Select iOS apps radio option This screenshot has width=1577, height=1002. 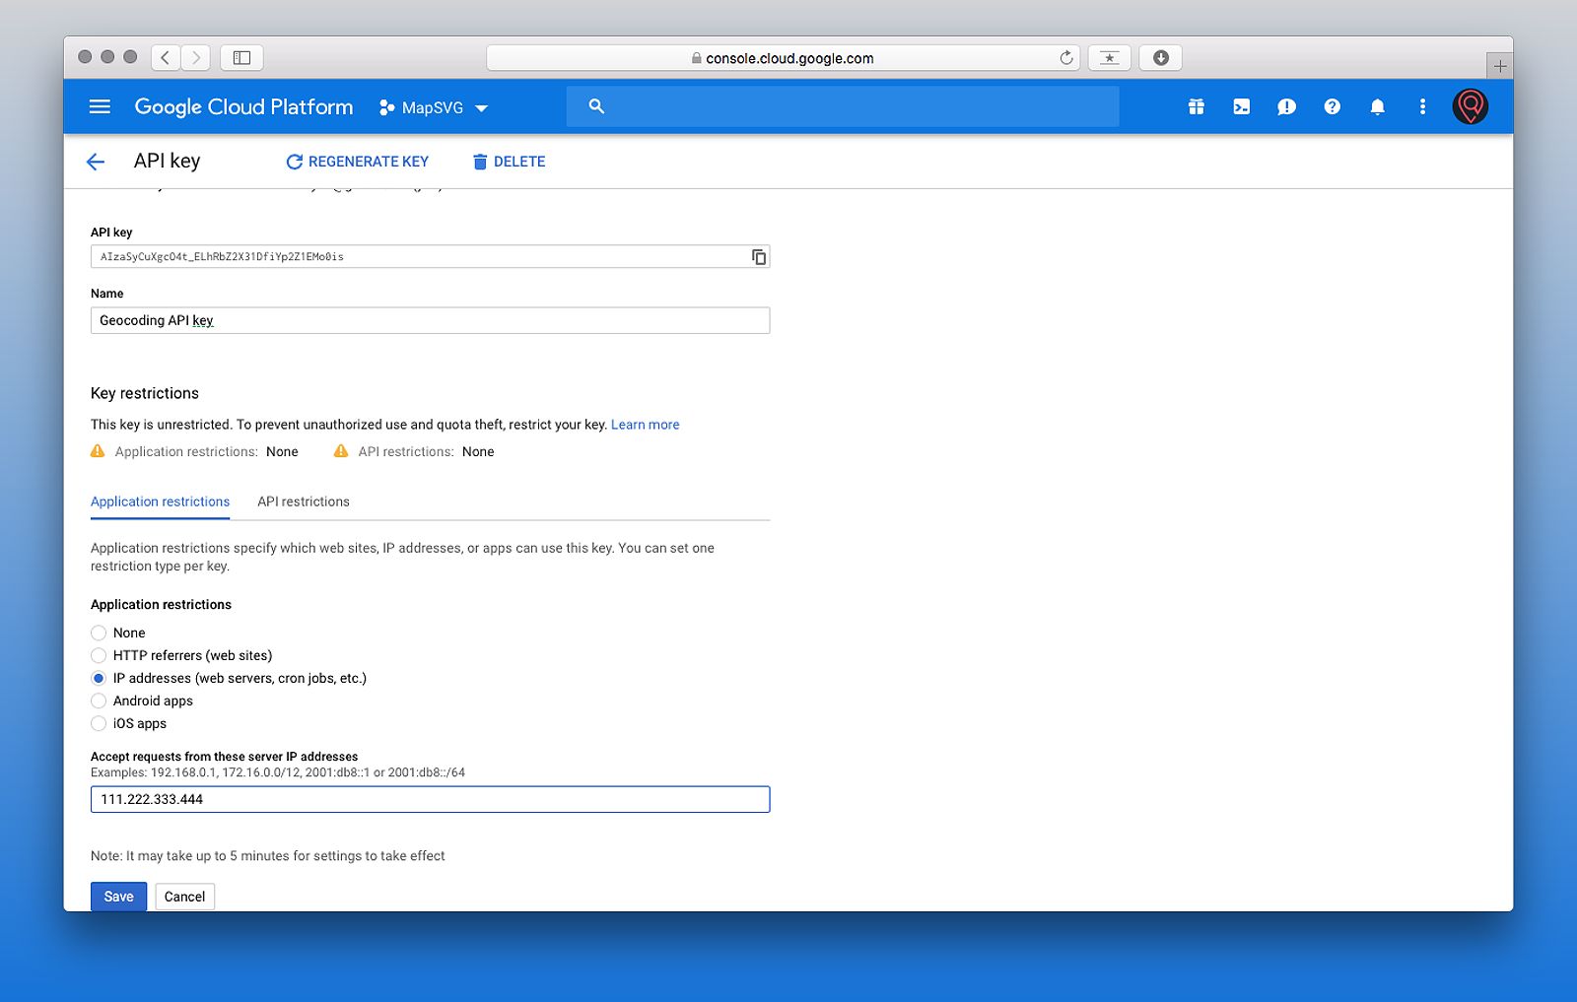[x=99, y=723]
